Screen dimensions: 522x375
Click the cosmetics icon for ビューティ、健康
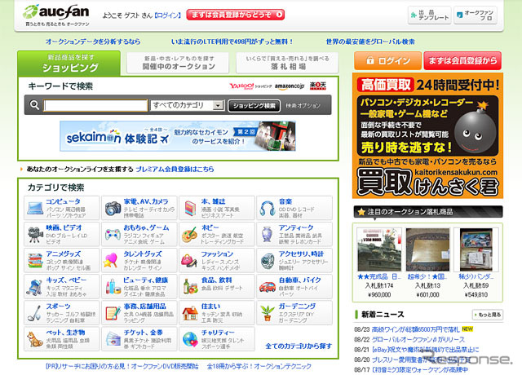point(113,287)
